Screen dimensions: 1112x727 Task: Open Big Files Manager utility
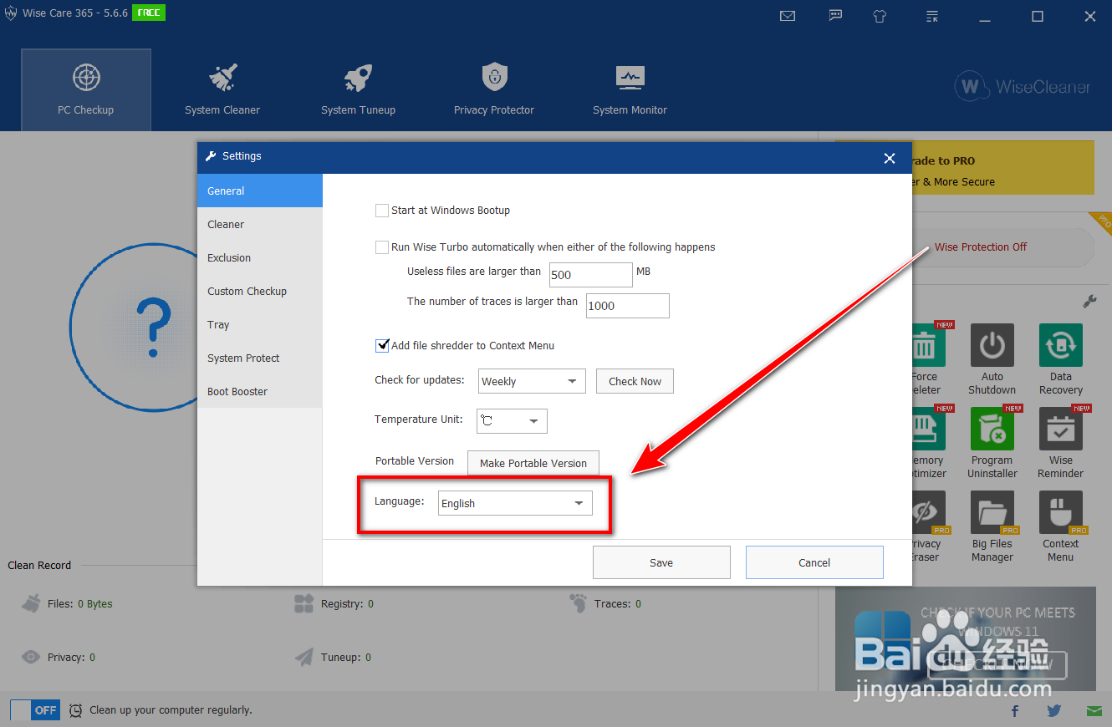pos(992,527)
